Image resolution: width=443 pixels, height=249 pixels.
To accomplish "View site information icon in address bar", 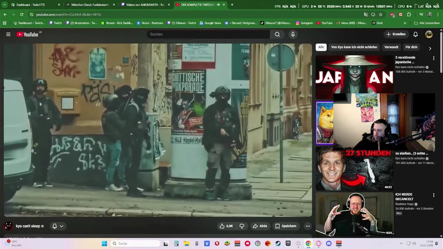I will click(31, 15).
